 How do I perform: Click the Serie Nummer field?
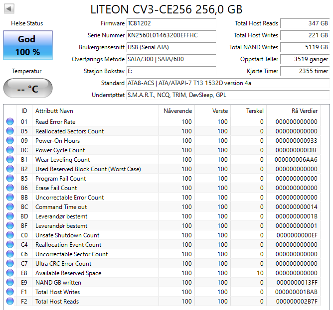point(171,35)
